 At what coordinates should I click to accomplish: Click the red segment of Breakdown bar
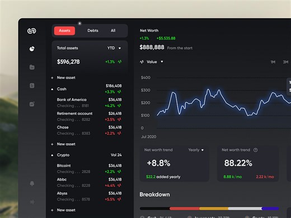[x=184, y=208]
